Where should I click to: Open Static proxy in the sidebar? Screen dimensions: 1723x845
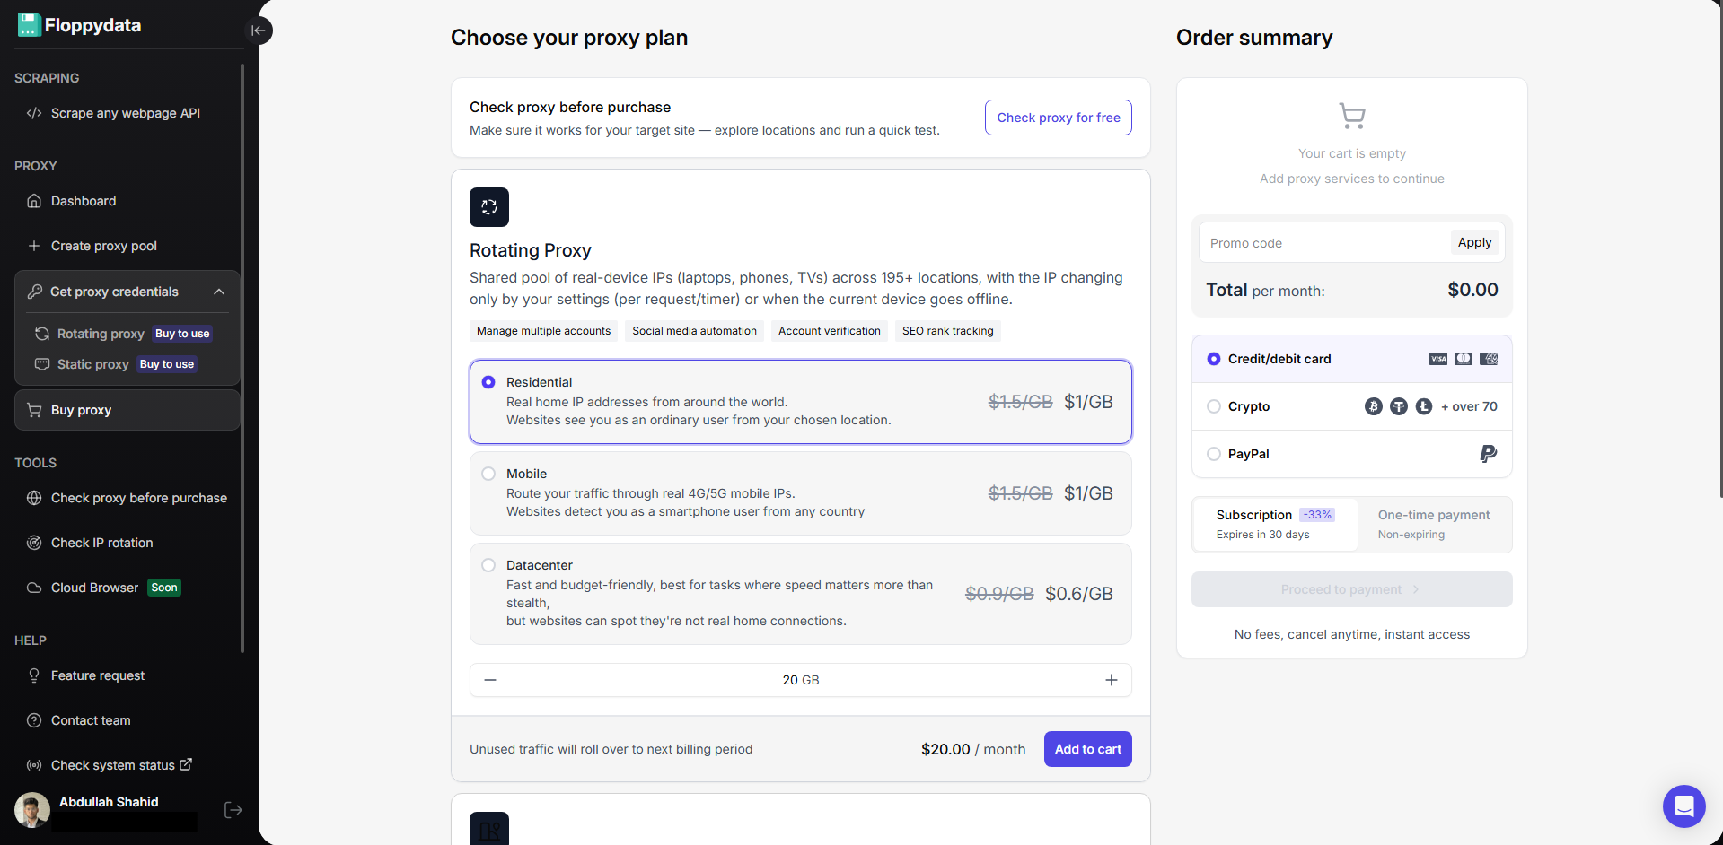coord(93,364)
